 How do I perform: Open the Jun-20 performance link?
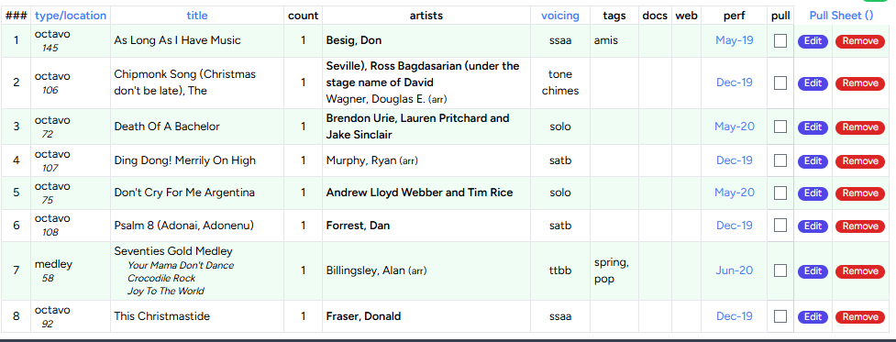pos(735,270)
